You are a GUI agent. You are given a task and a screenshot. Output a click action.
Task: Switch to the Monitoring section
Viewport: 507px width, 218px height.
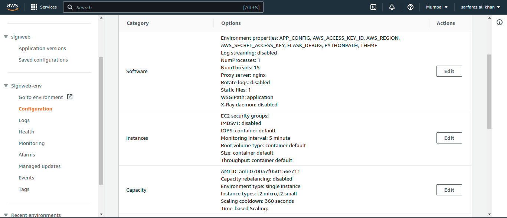tap(32, 143)
